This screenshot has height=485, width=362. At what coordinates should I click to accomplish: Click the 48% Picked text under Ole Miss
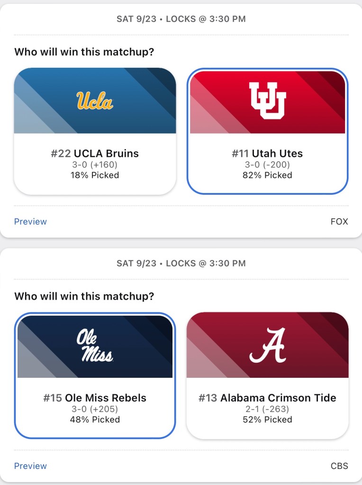click(95, 420)
